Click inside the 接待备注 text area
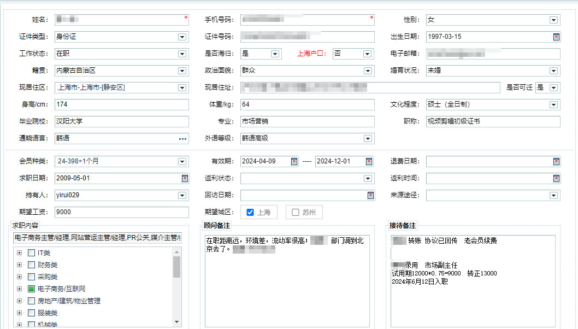This screenshot has height=329, width=578. click(473, 281)
